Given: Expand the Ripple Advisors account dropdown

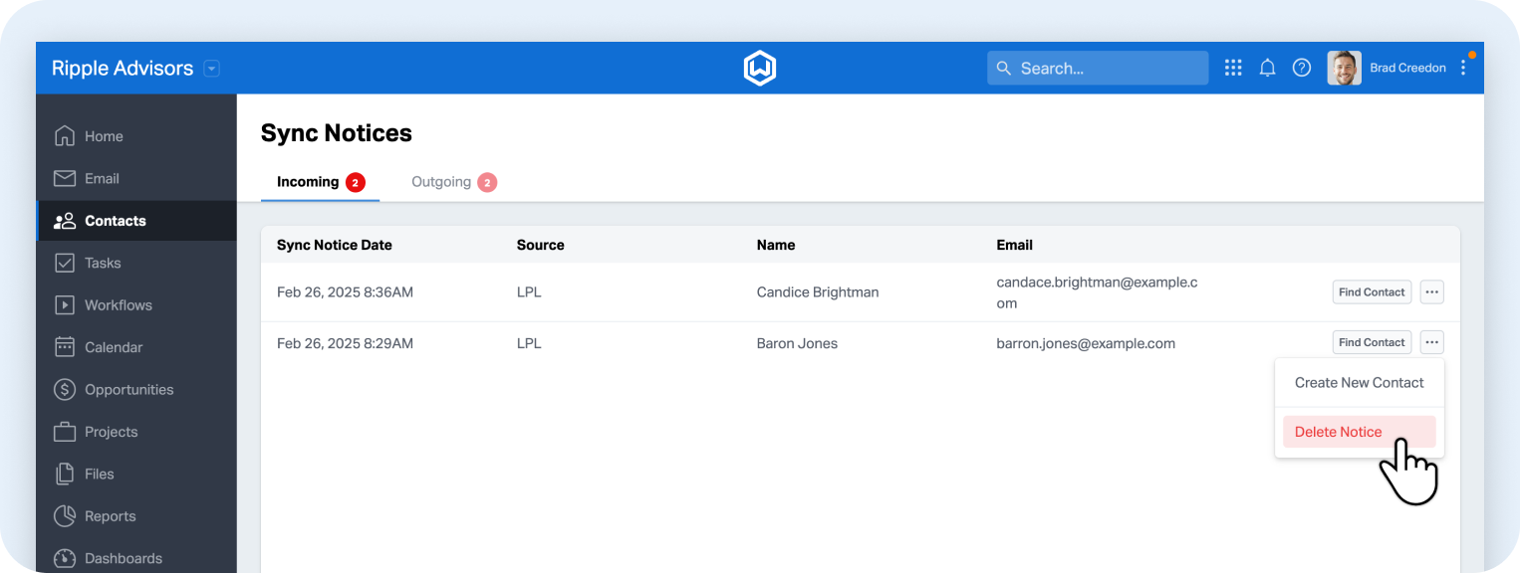Looking at the screenshot, I should tap(211, 69).
